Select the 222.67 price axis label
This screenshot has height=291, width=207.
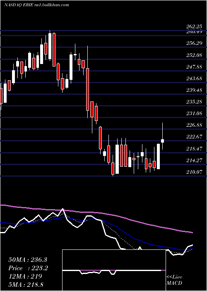(194, 137)
